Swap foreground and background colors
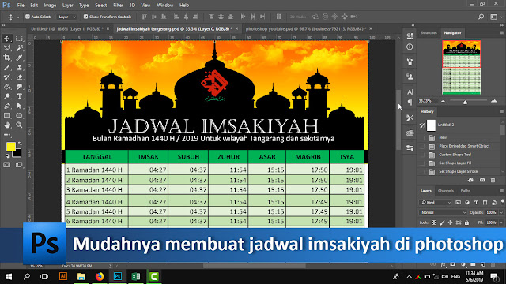 pos(20,144)
